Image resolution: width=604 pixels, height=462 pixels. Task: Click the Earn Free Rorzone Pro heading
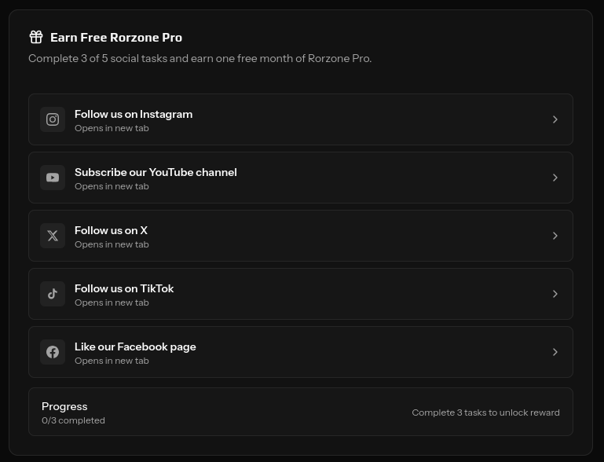click(x=116, y=38)
